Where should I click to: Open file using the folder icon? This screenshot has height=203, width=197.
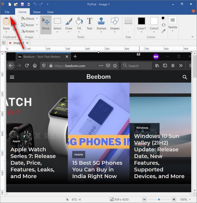click(16, 4)
